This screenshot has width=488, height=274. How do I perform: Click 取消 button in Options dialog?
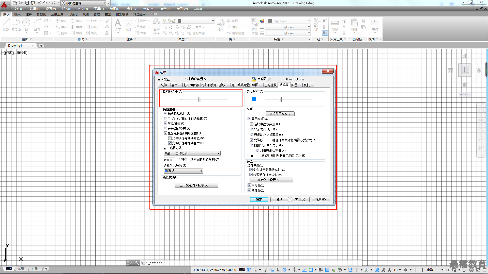point(280,200)
